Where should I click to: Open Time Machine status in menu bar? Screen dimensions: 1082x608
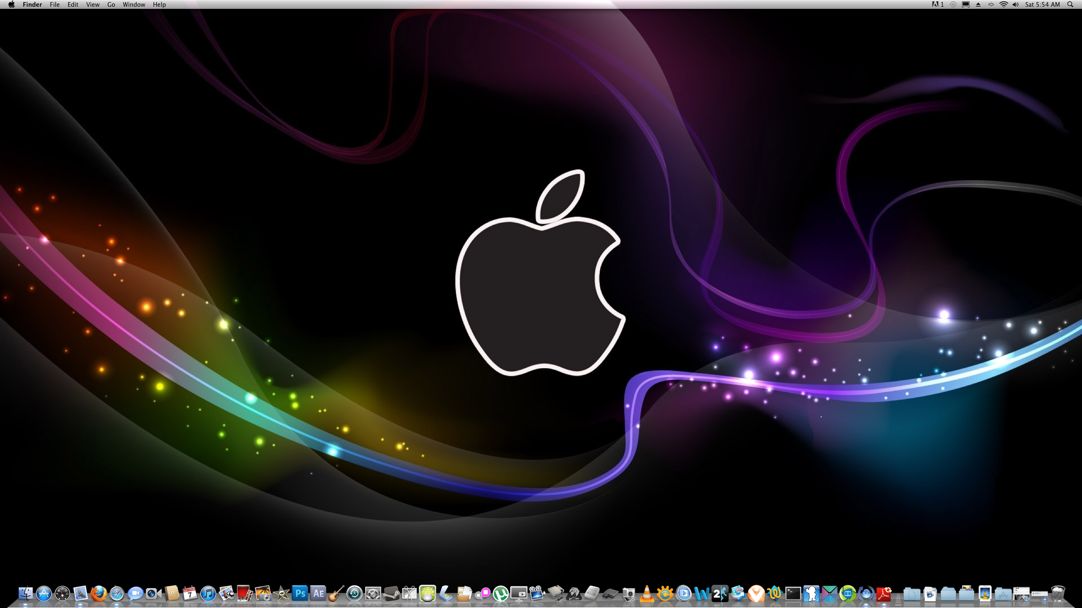pyautogui.click(x=953, y=4)
